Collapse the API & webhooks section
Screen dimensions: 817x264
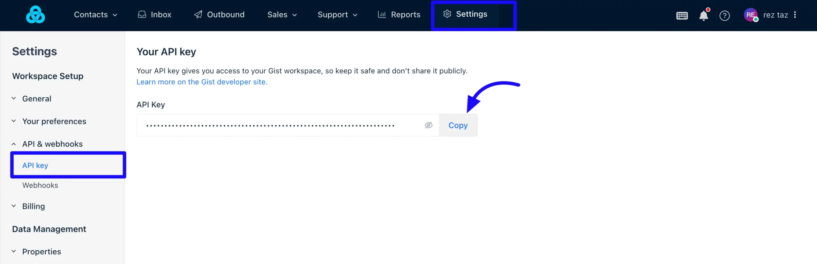click(14, 144)
